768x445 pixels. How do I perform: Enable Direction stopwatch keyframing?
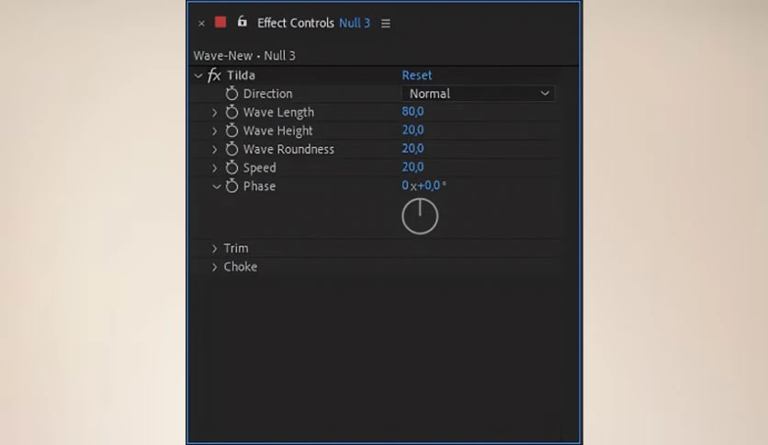pyautogui.click(x=232, y=93)
